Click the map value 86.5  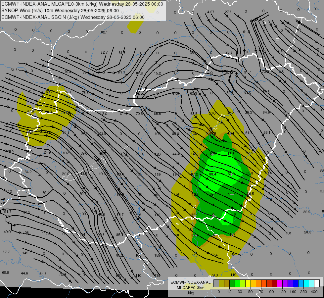pos(251,194)
